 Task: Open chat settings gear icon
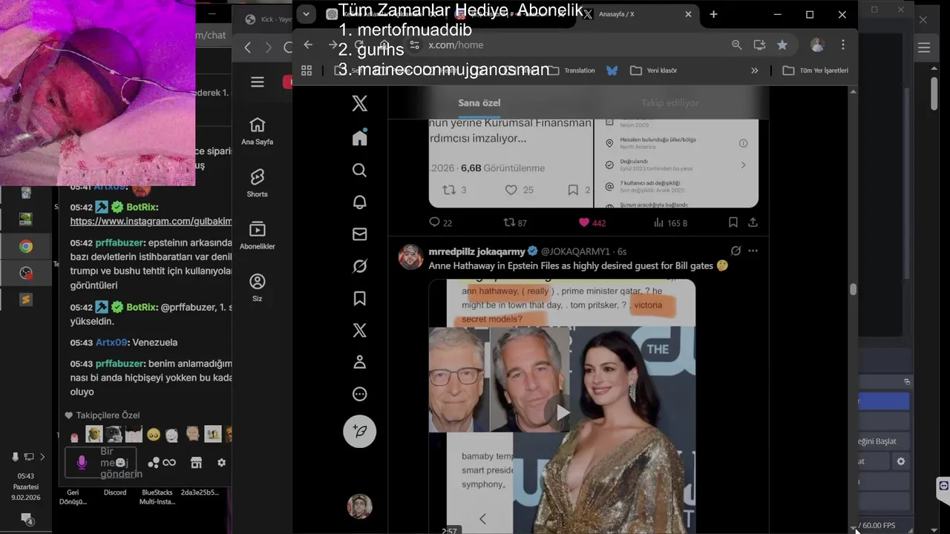221,463
